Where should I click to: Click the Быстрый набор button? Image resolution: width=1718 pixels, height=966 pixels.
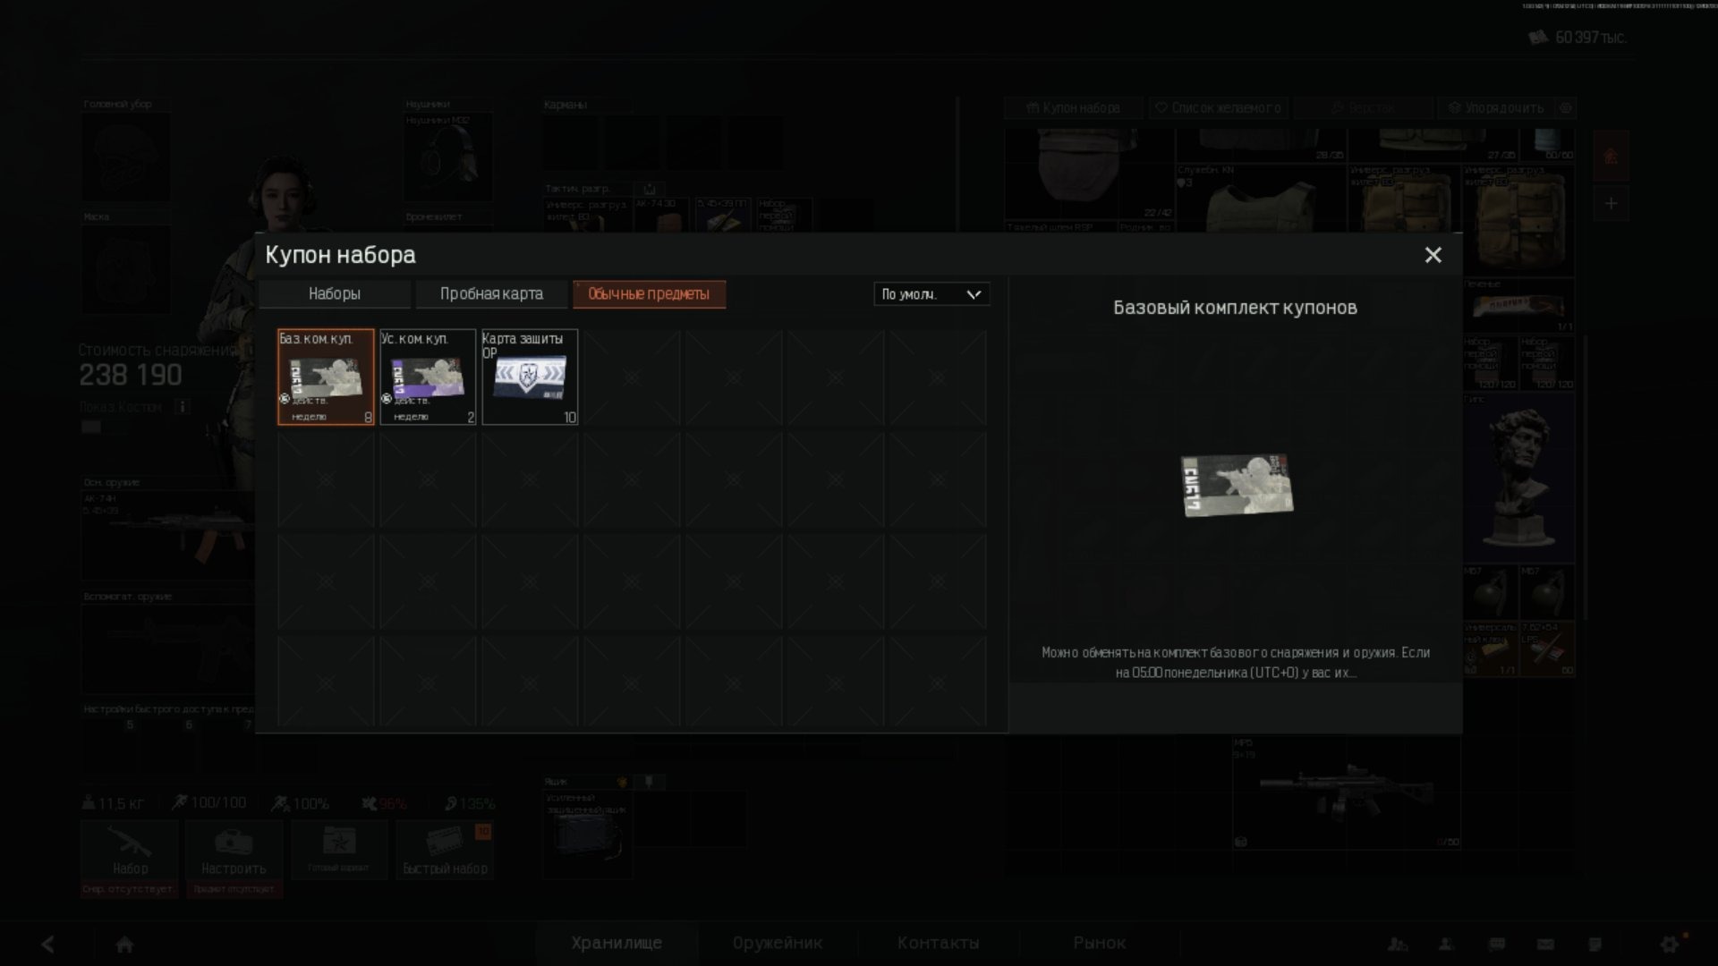pos(445,851)
